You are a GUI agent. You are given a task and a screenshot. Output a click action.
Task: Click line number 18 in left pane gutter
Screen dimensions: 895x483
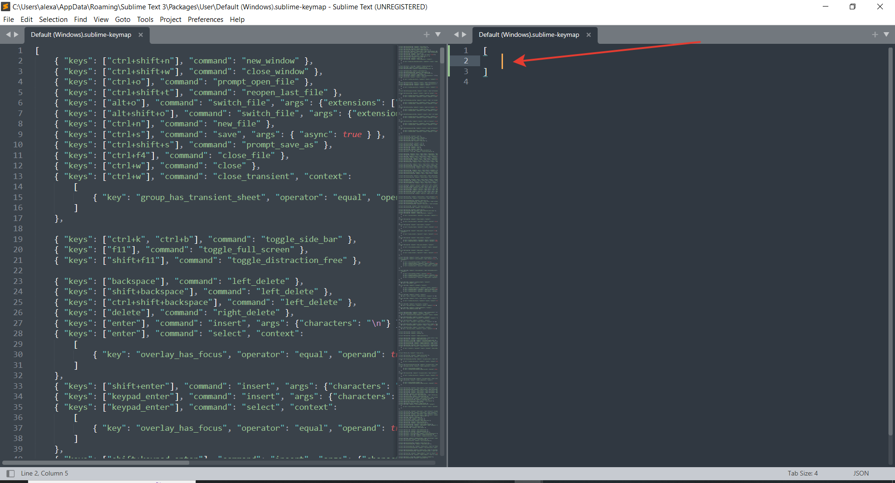[18, 228]
